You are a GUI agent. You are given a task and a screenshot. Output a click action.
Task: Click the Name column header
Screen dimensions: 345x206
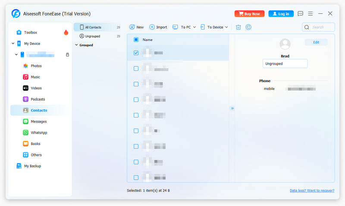147,40
